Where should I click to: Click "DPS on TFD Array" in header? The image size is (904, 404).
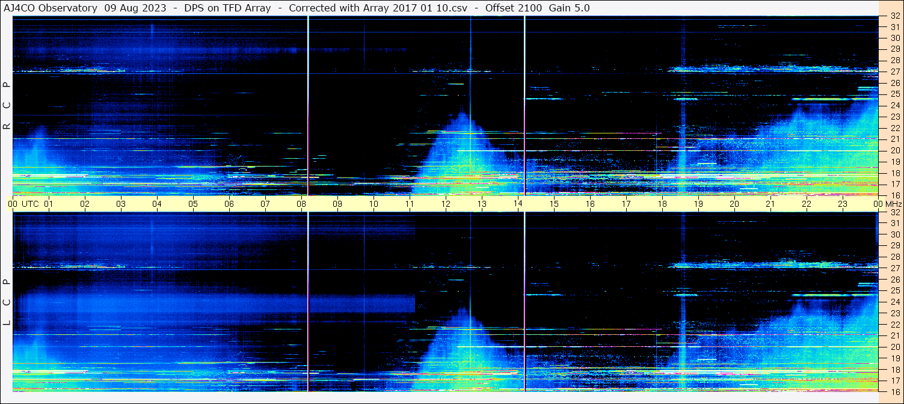227,8
